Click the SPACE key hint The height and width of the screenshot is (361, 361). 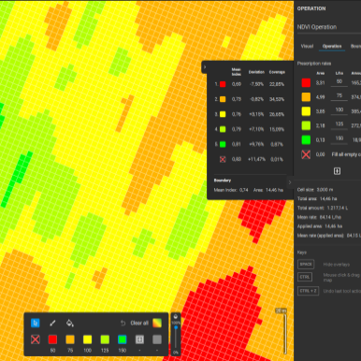coord(306,264)
